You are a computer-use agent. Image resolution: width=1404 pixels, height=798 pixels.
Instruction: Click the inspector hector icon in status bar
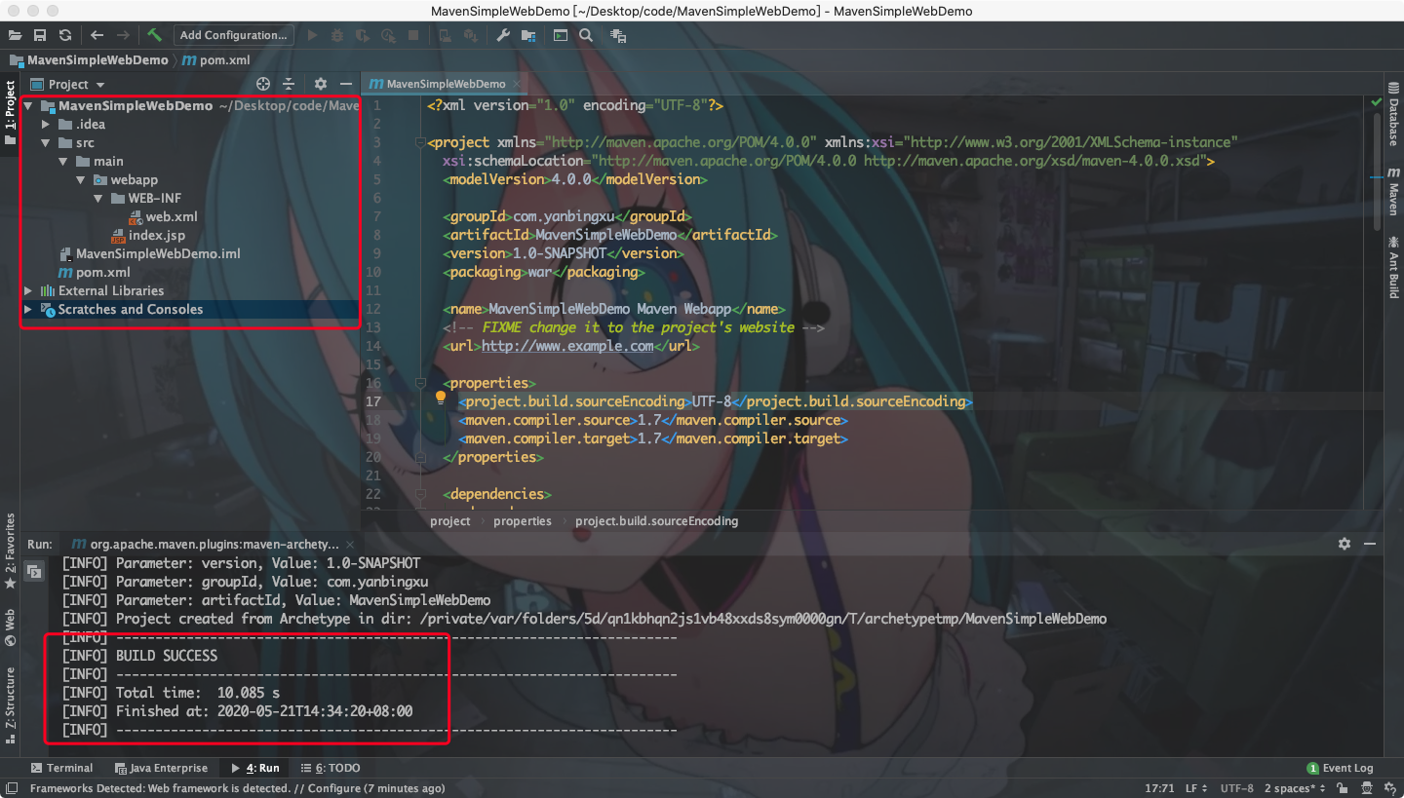[x=1366, y=788]
